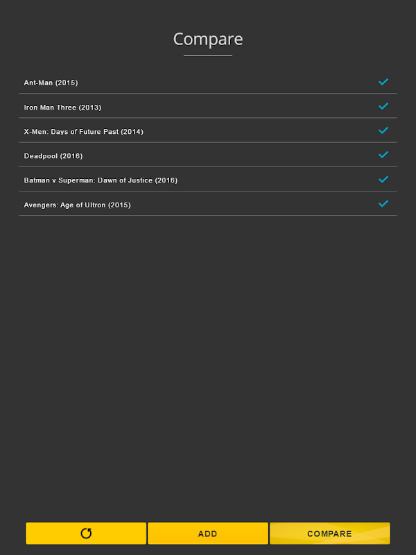Screen dimensions: 416x555
Task: Click blank middle space of the Deadpool row
Action: [x=229, y=155]
